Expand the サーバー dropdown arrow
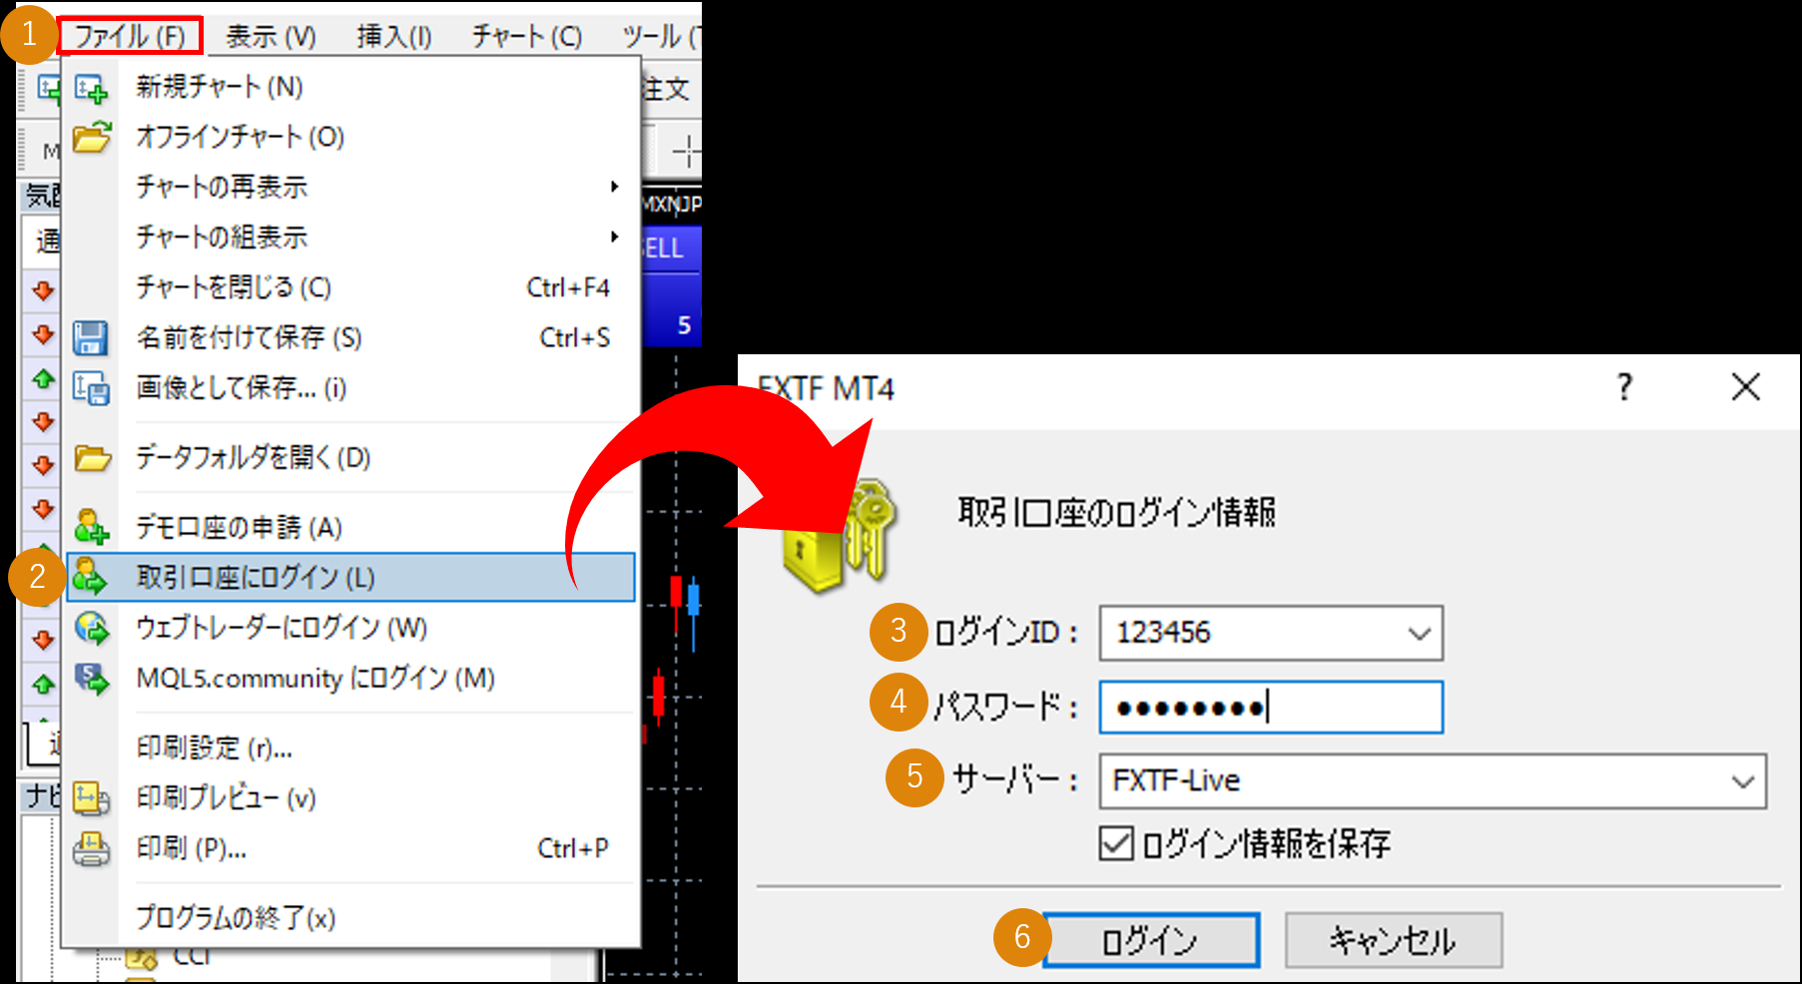Viewport: 1802px width, 984px height. pos(1743,781)
